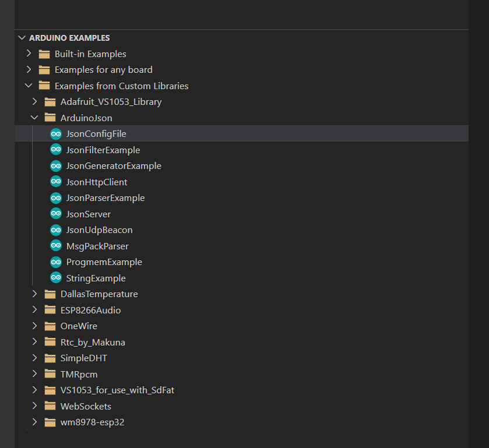
Task: Expand the Adafruit_VS1053_Library chevron
Action: point(34,101)
